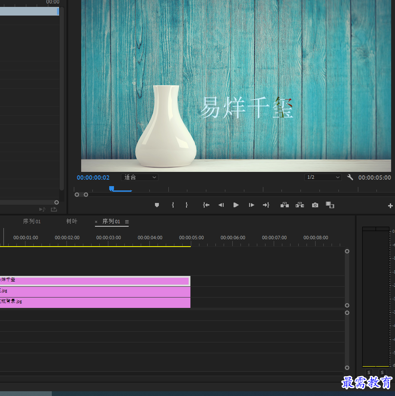Screen dimensions: 395x396
Task: Click the blue playhead in program monitor
Action: pos(111,188)
